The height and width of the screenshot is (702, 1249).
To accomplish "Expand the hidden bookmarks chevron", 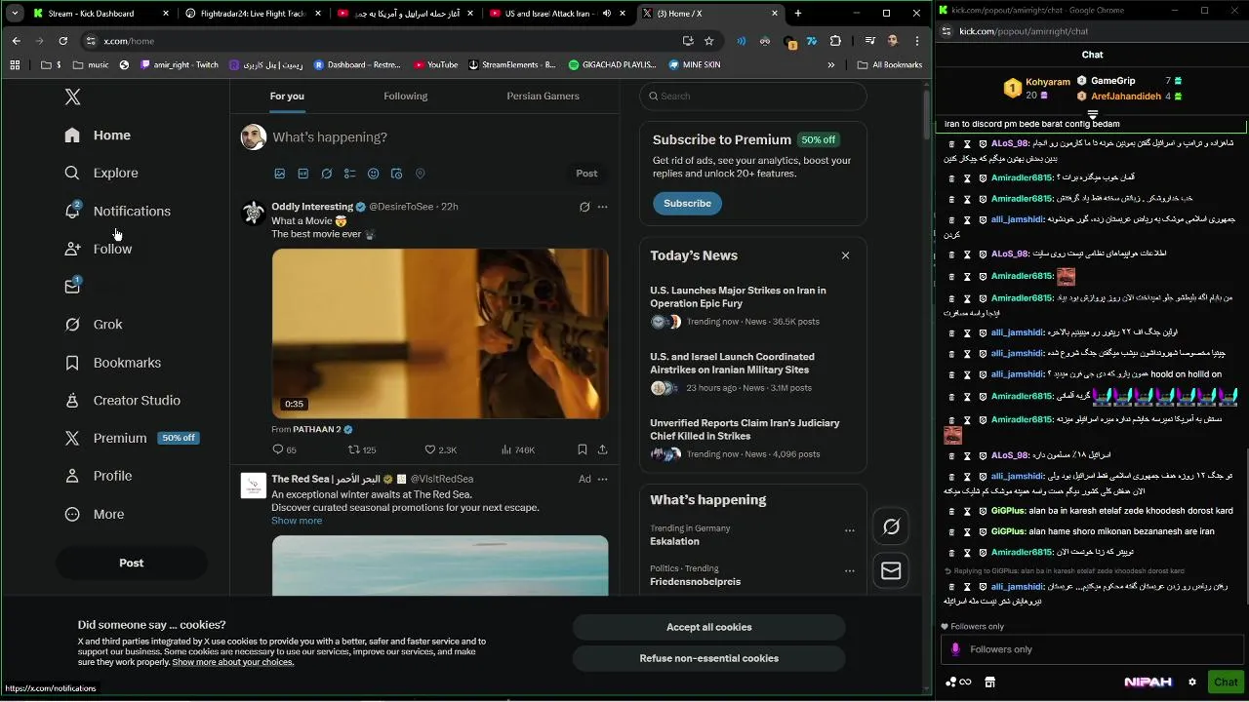I will [x=831, y=65].
